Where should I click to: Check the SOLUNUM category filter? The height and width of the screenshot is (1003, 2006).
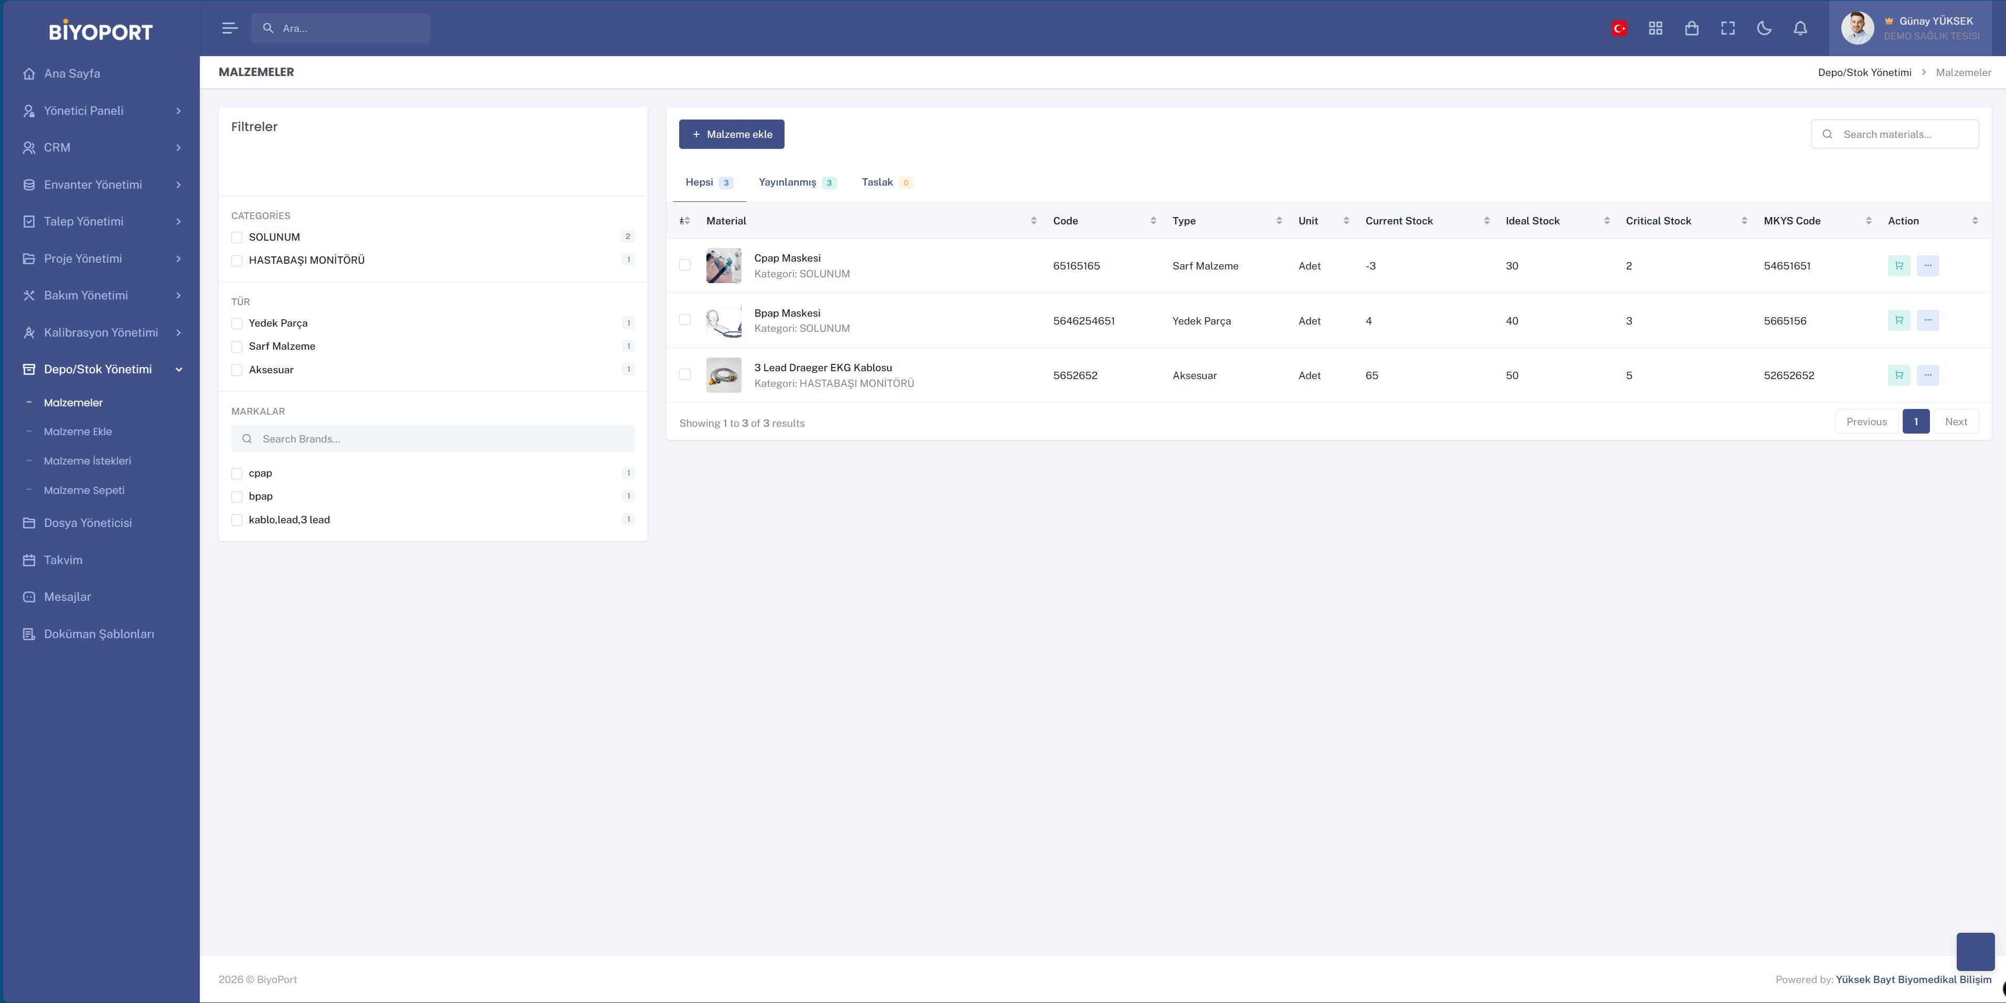click(x=237, y=238)
